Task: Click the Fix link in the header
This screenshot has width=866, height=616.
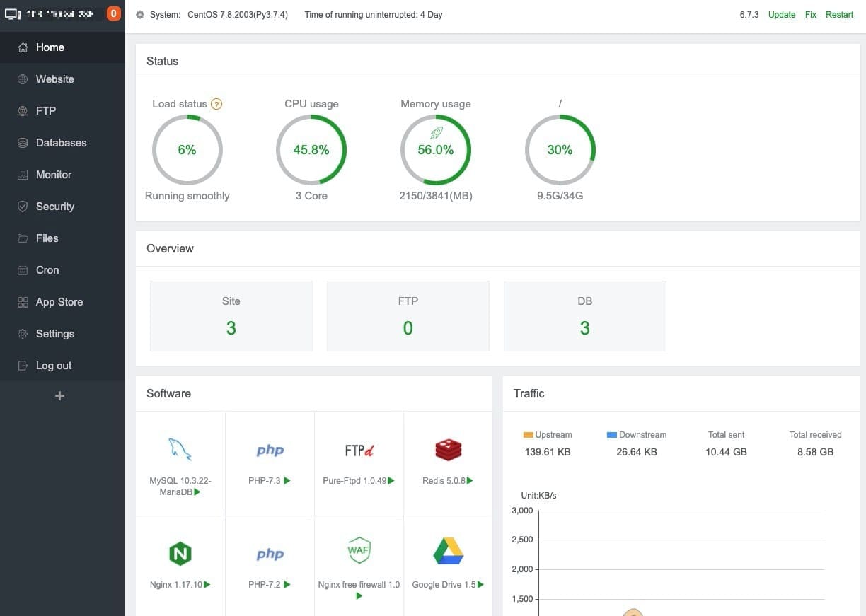Action: tap(811, 15)
